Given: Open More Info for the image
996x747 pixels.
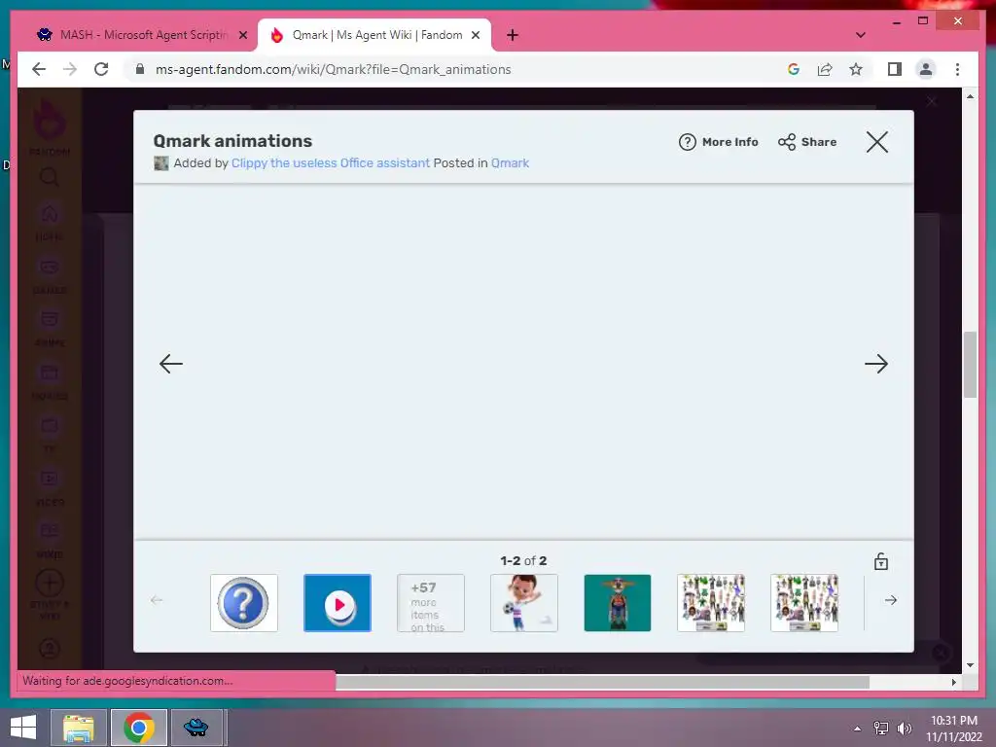Looking at the screenshot, I should click(719, 142).
